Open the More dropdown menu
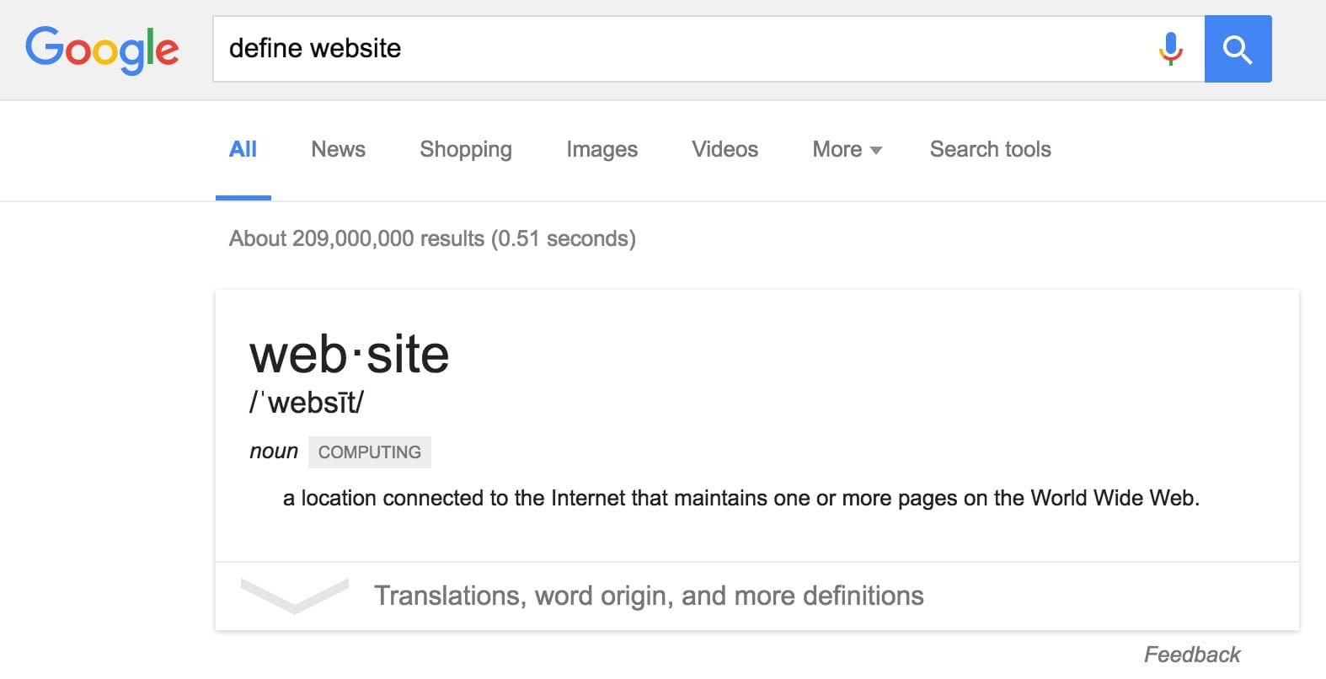 click(x=847, y=150)
